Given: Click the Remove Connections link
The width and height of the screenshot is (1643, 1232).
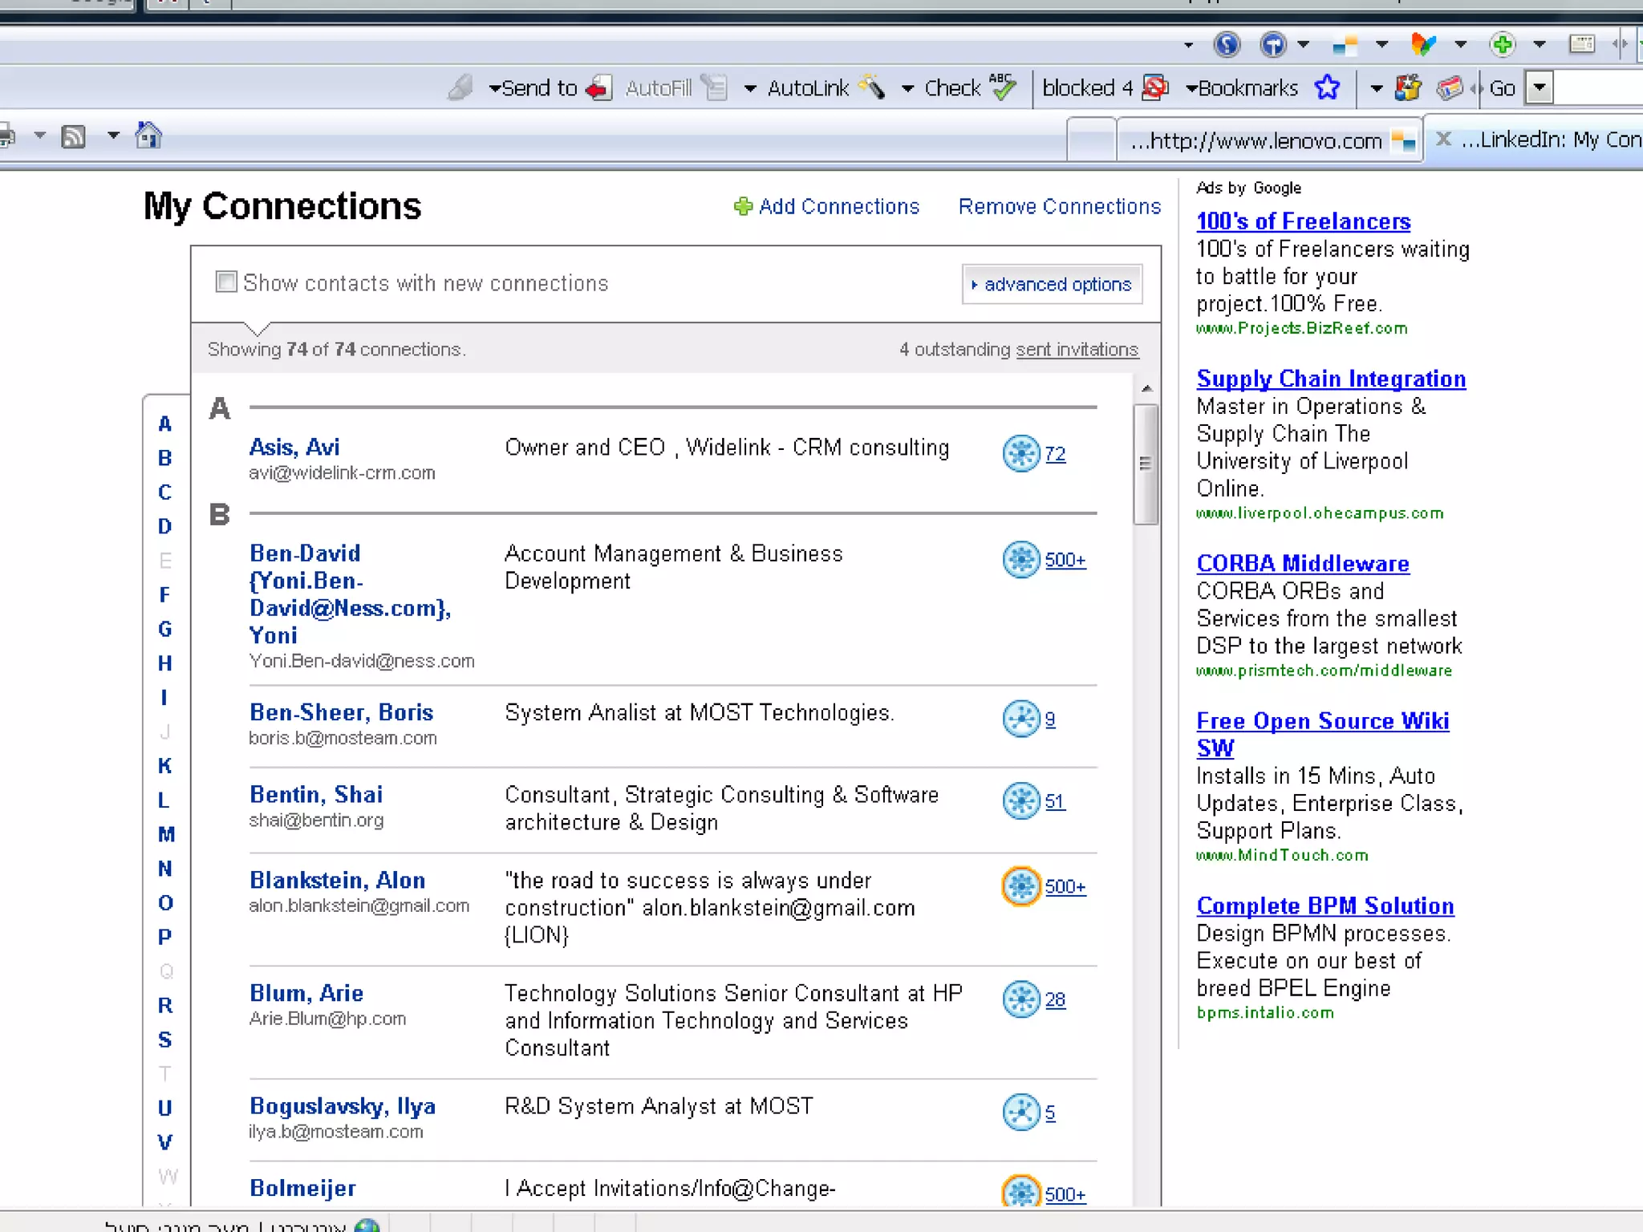Looking at the screenshot, I should (1059, 206).
